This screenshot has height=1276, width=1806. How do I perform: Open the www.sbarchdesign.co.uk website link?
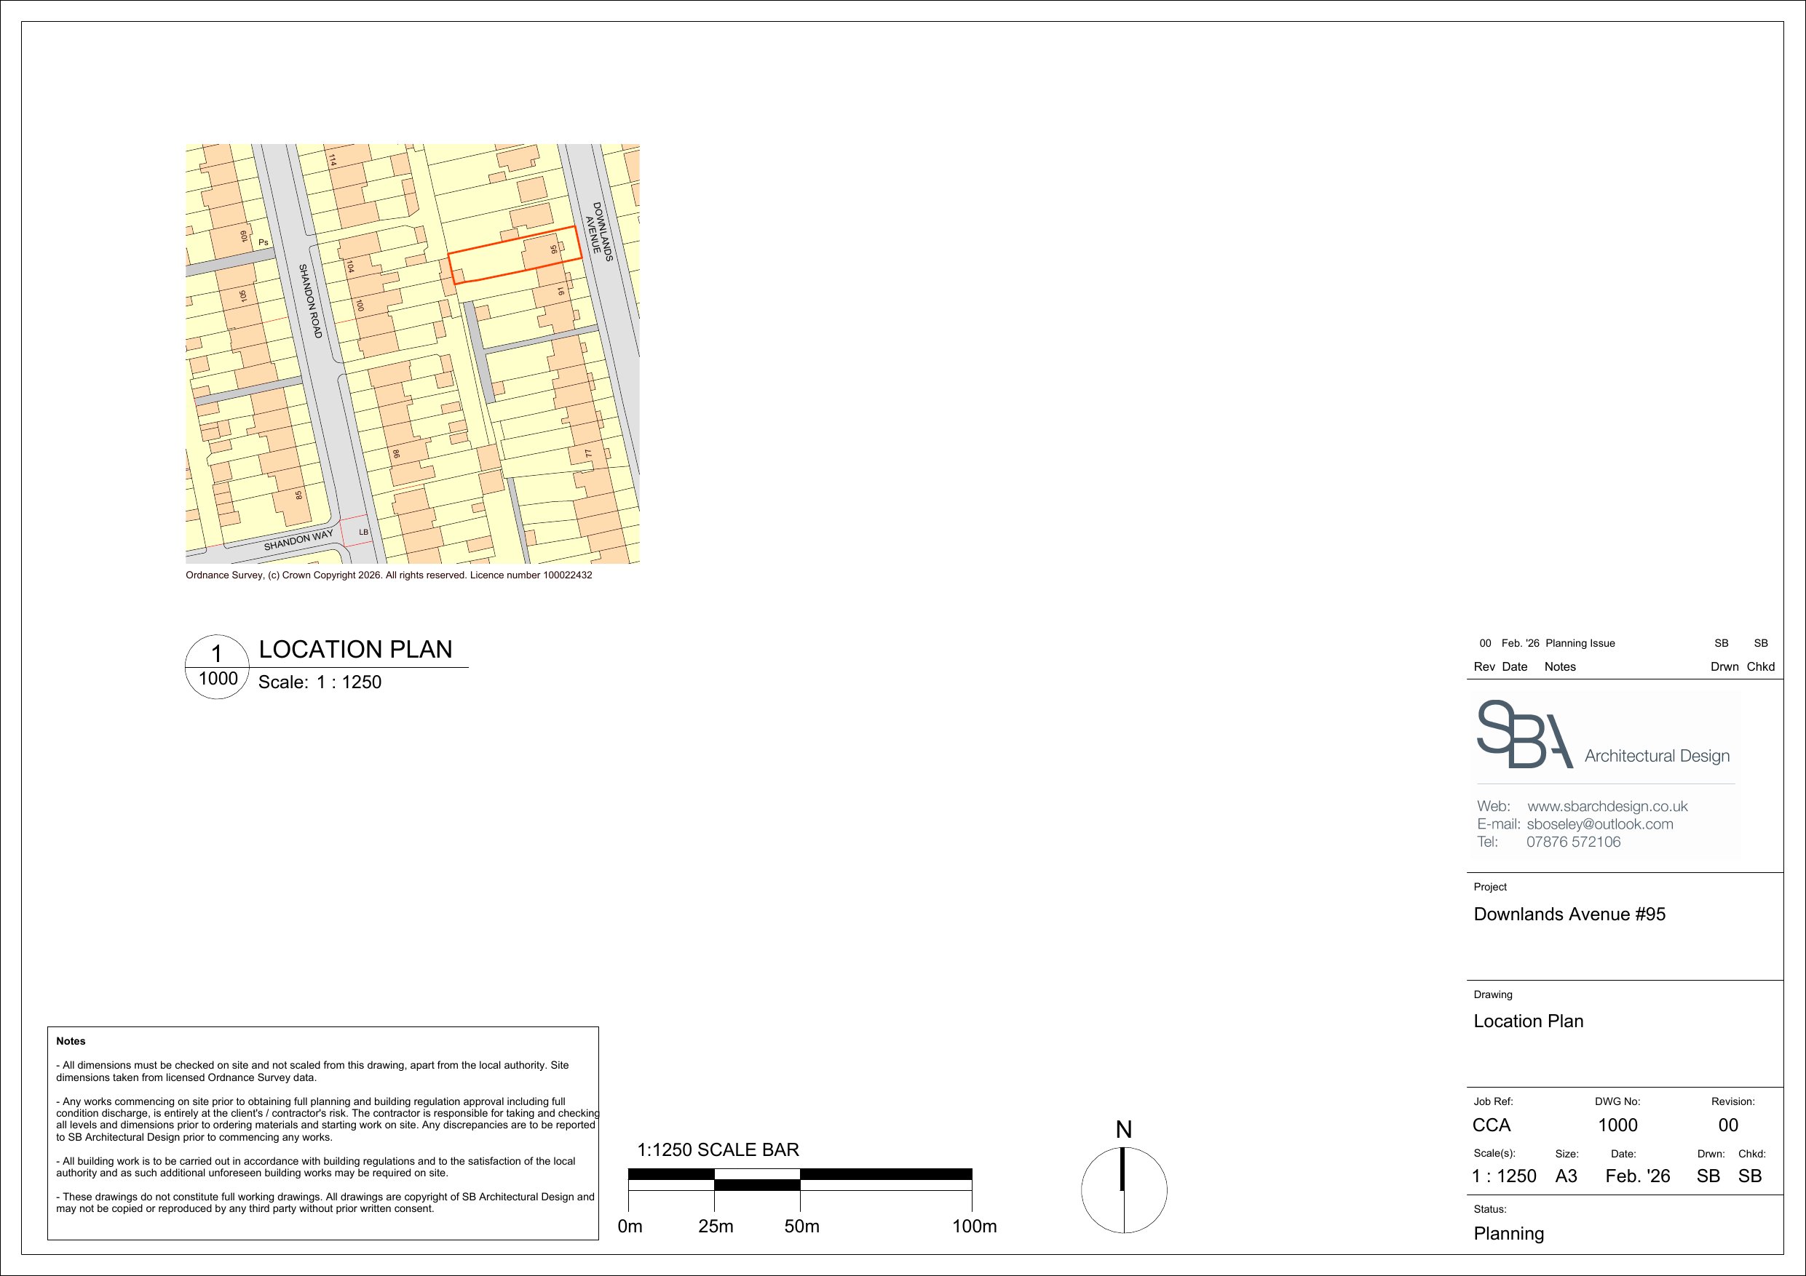pos(1607,806)
